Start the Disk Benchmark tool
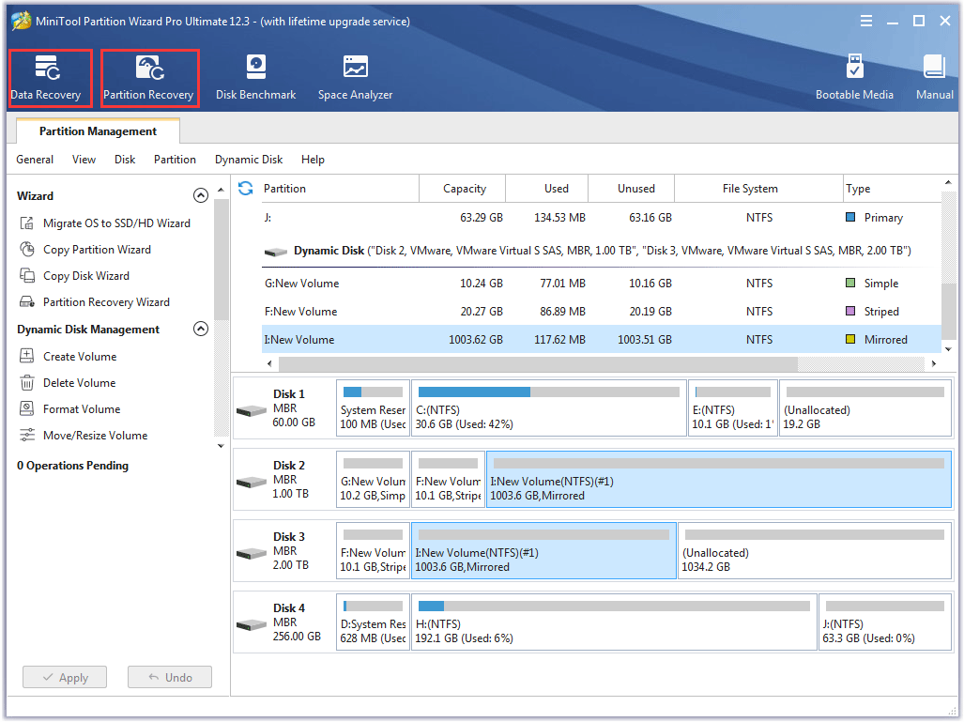Viewport: 964px width, 722px height. coord(255,77)
